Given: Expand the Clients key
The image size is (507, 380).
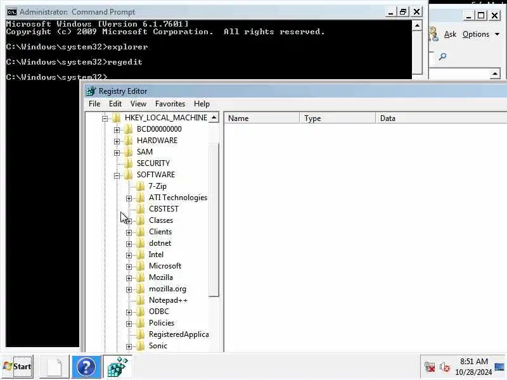Looking at the screenshot, I should pyautogui.click(x=129, y=232).
